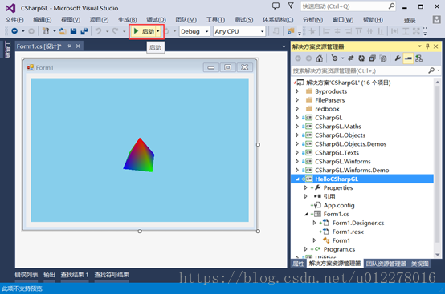445x294 pixels.
Task: Expand the Byproducts folder node
Action: [x=297, y=91]
